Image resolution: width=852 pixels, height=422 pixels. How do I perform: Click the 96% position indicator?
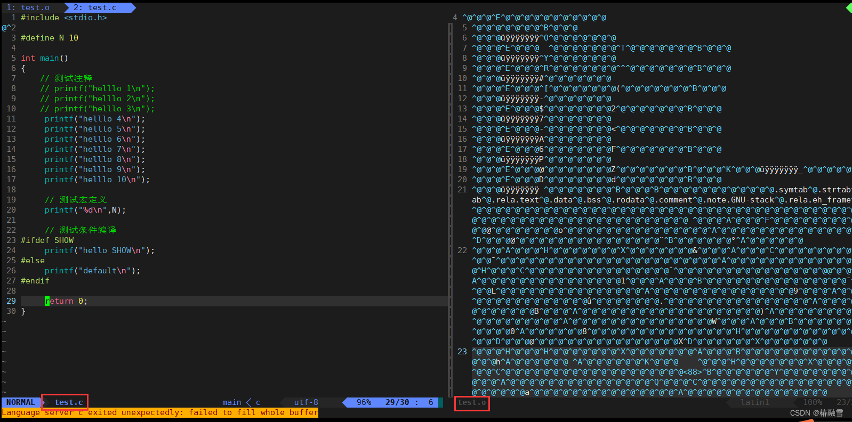coord(364,402)
